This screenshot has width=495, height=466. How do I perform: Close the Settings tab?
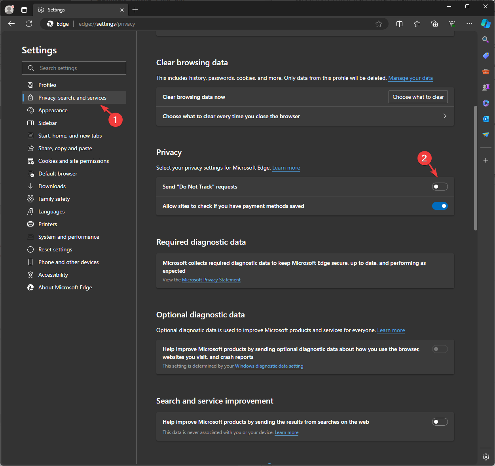(x=122, y=10)
